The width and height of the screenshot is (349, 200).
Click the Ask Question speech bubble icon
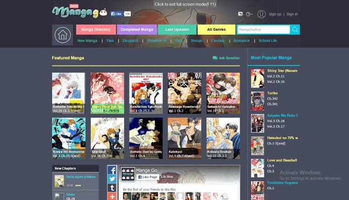point(215,58)
